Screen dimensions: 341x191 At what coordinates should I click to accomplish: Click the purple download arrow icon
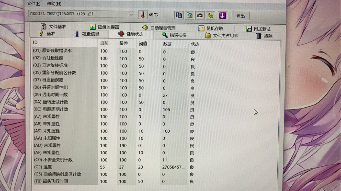[x=222, y=16]
